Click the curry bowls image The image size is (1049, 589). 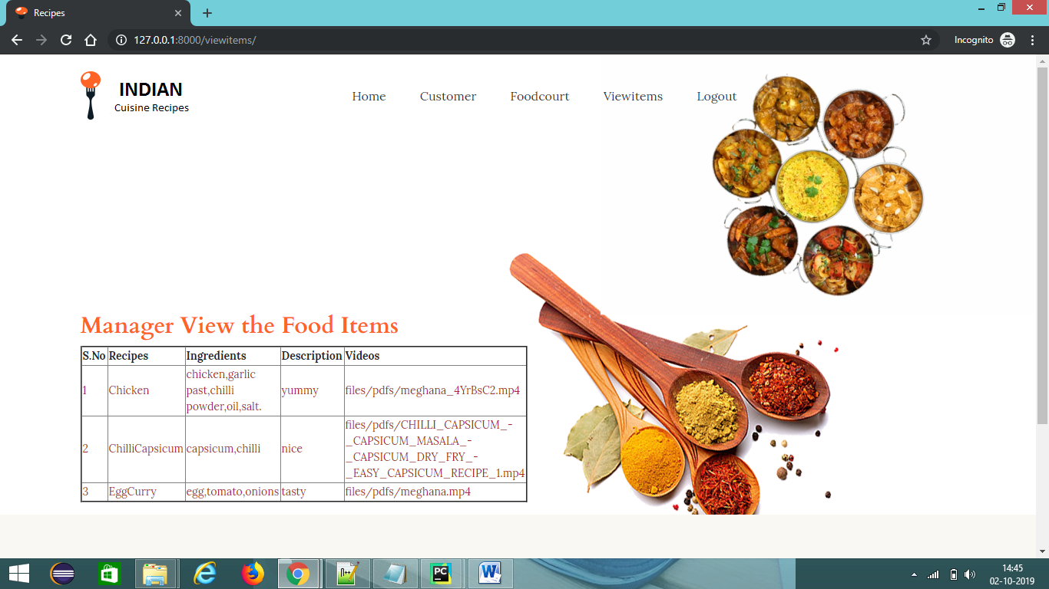[817, 186]
